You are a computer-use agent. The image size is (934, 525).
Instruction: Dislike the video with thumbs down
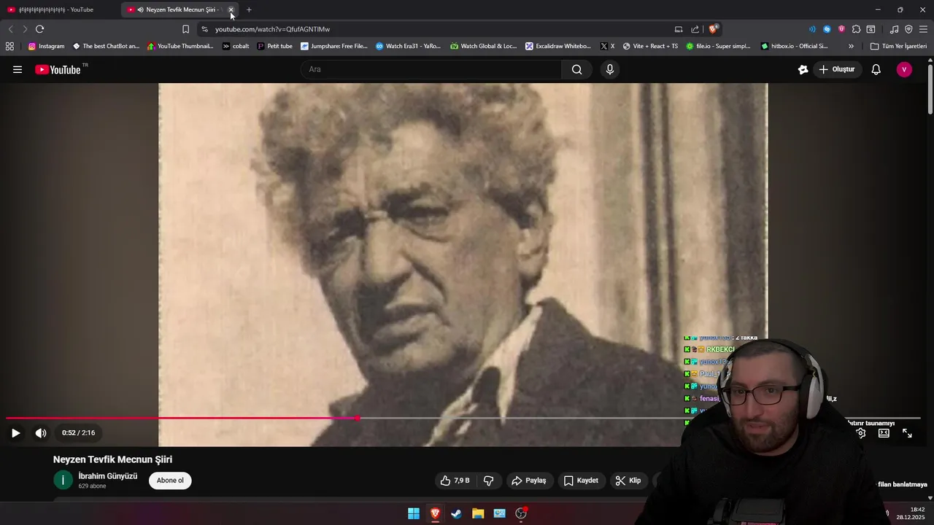488,481
